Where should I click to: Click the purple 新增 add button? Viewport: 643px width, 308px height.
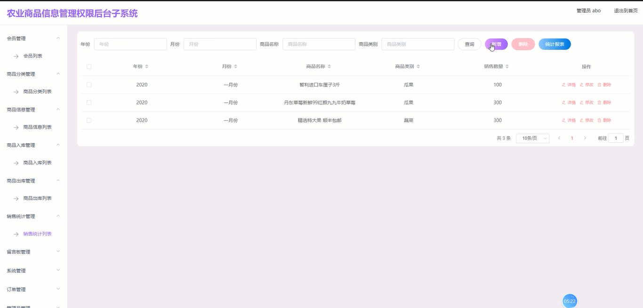pos(496,44)
